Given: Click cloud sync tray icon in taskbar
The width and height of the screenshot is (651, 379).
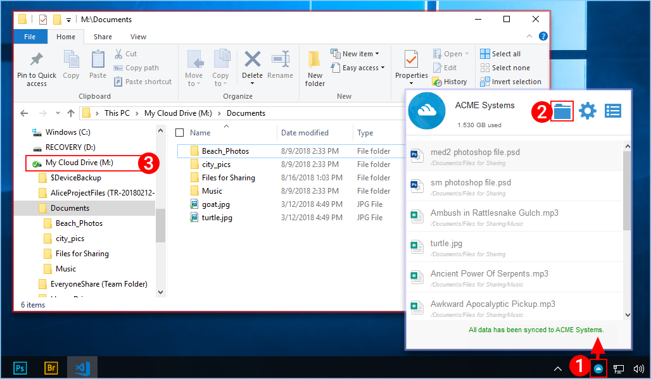Looking at the screenshot, I should [x=598, y=369].
